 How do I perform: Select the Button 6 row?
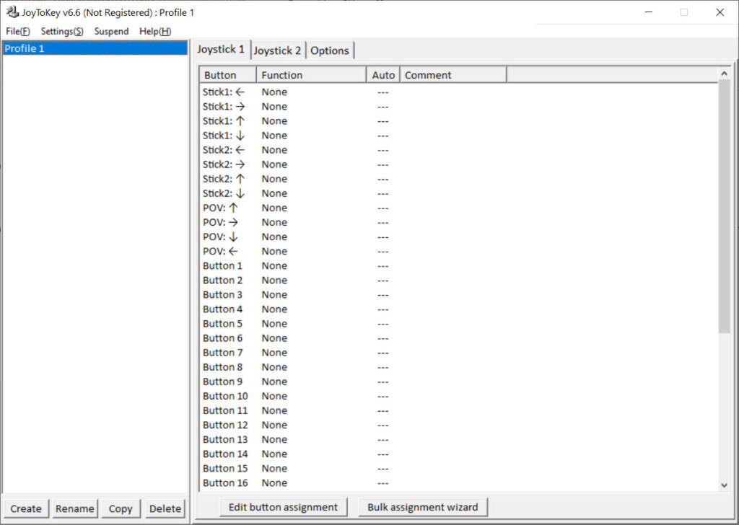pos(458,338)
